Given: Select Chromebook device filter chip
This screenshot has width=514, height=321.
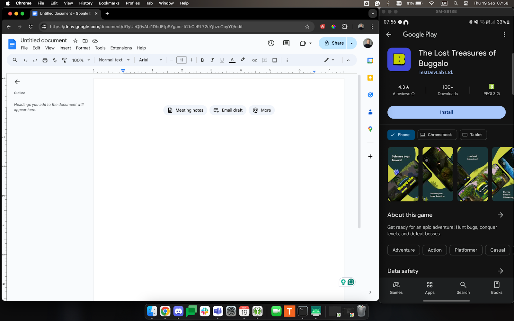Looking at the screenshot, I should (x=437, y=135).
